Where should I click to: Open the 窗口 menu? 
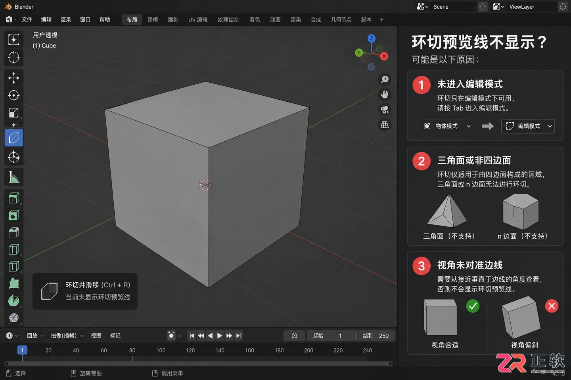tap(85, 19)
